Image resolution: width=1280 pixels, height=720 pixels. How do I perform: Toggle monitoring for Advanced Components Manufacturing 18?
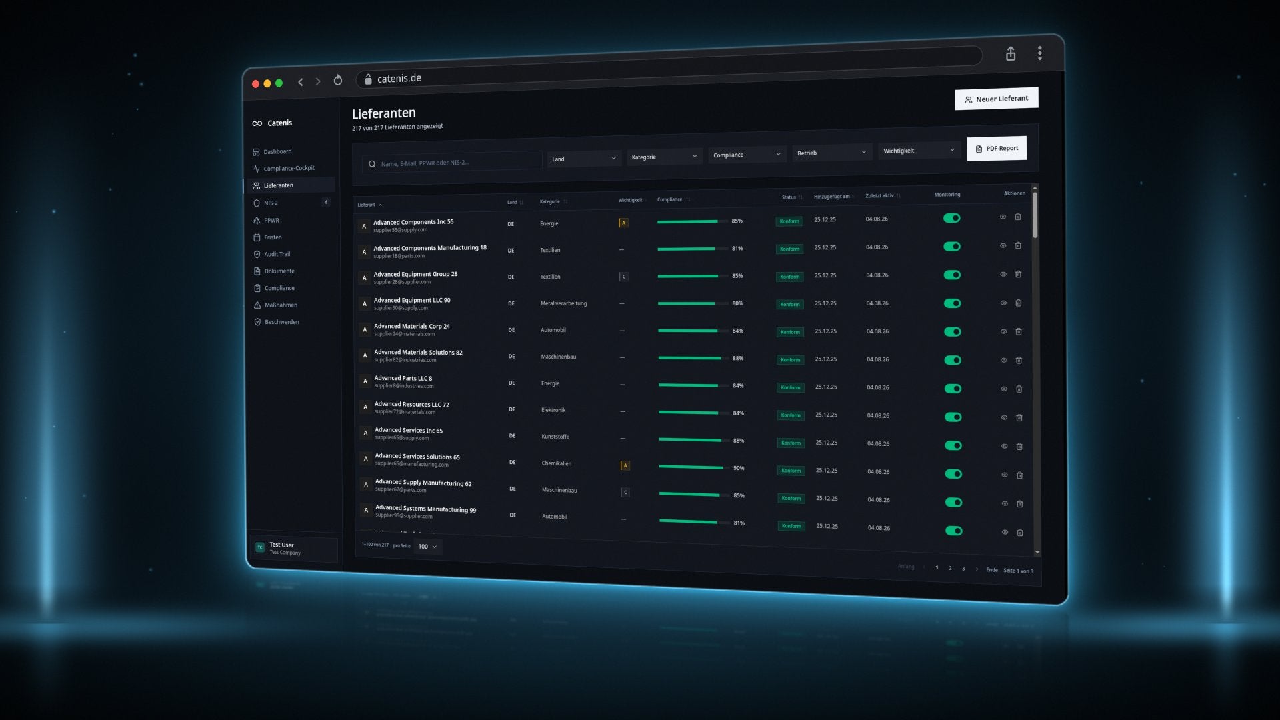point(952,247)
